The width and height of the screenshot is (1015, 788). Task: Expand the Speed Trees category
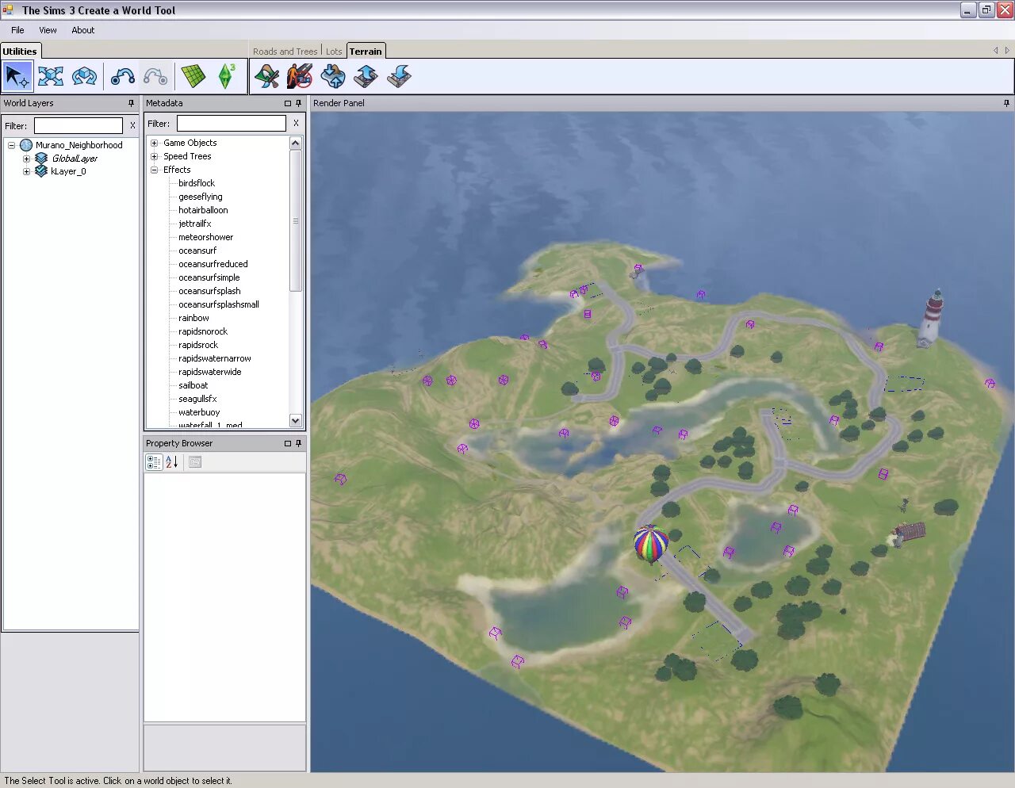[155, 156]
